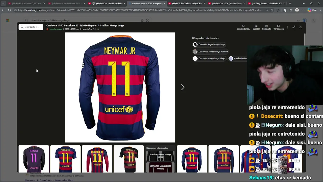This screenshot has height=182, width=323.
Task: Bookmark this page with the star icon
Action: pos(272,10)
